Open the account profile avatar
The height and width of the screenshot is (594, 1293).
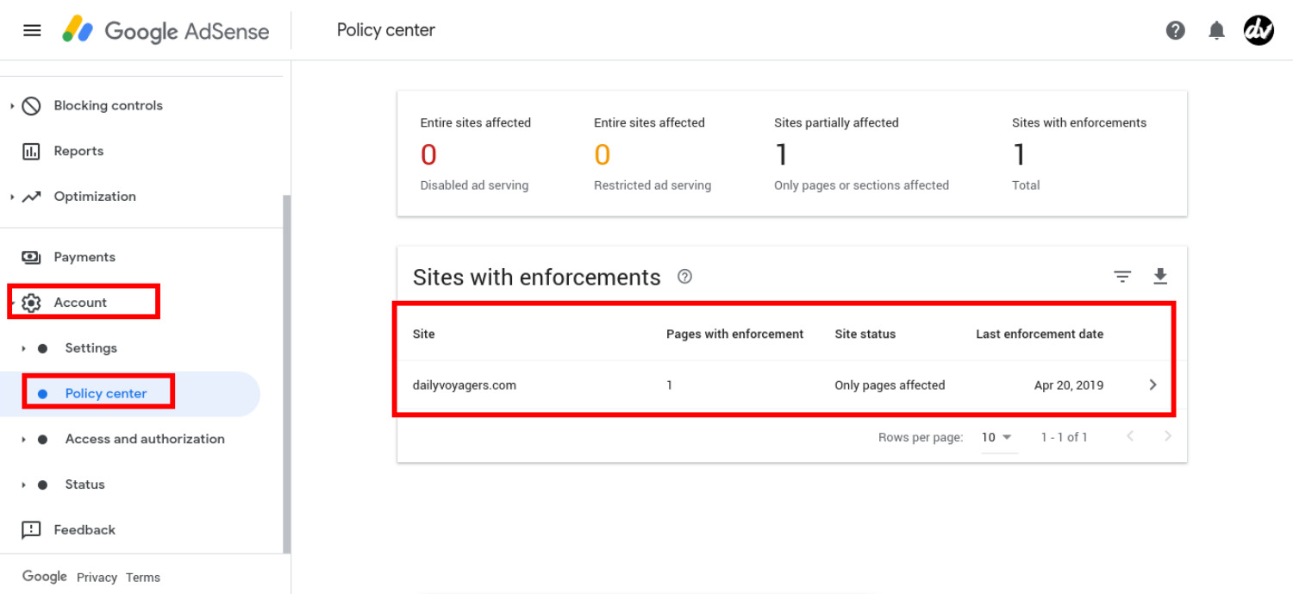(x=1259, y=31)
